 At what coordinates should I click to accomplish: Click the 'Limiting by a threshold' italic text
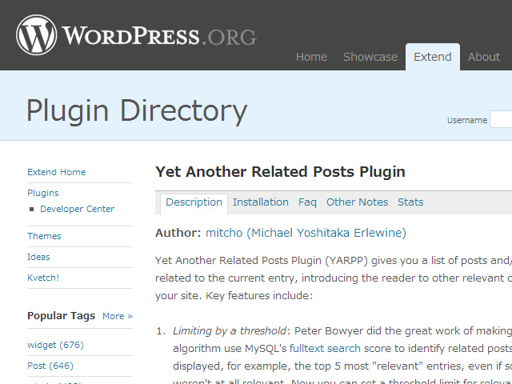(230, 331)
